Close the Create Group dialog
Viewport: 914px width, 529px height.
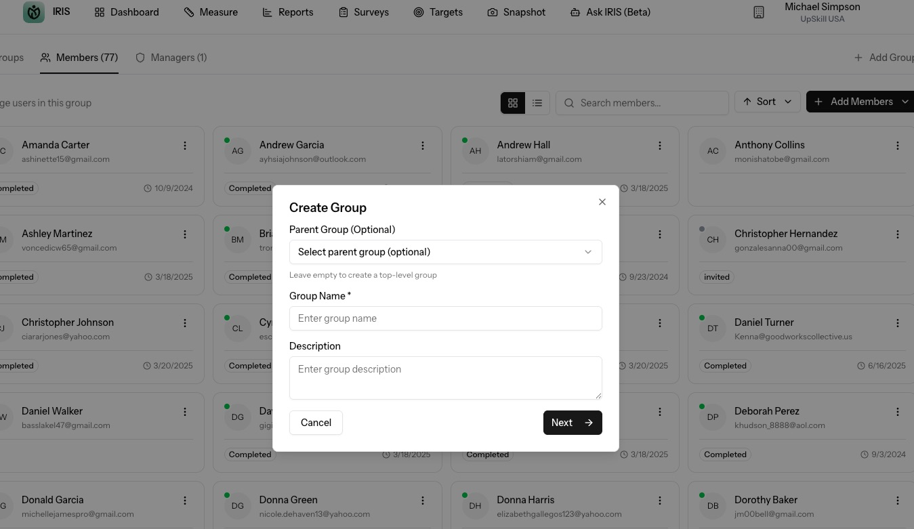pos(602,202)
